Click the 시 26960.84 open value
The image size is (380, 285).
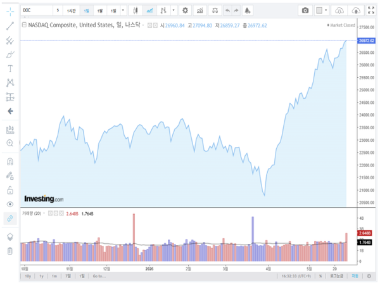pyautogui.click(x=172, y=25)
